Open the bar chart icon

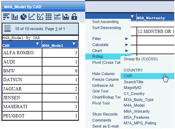point(15,17)
